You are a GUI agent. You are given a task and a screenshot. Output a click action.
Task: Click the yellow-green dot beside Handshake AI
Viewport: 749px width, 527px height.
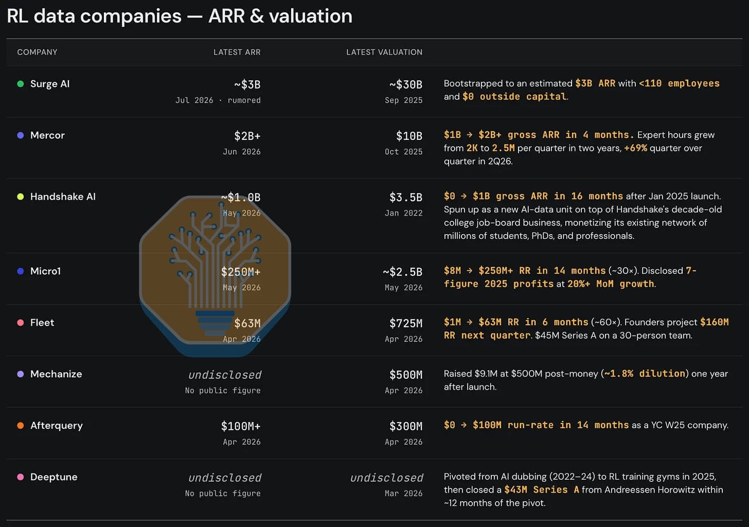click(21, 197)
